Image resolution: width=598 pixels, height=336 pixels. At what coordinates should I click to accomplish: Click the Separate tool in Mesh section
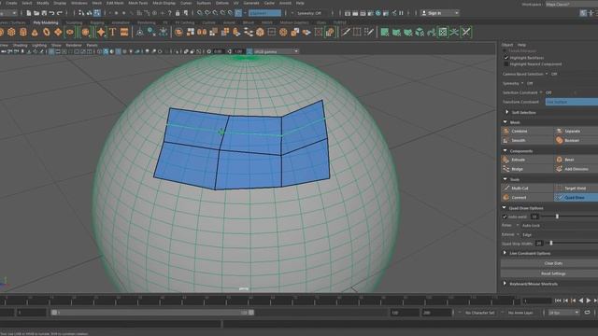tap(576, 131)
